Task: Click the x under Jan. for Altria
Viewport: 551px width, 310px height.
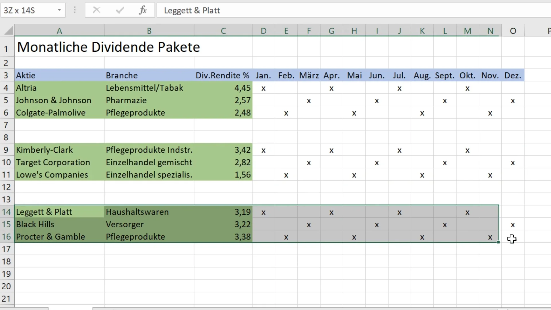Action: point(263,88)
